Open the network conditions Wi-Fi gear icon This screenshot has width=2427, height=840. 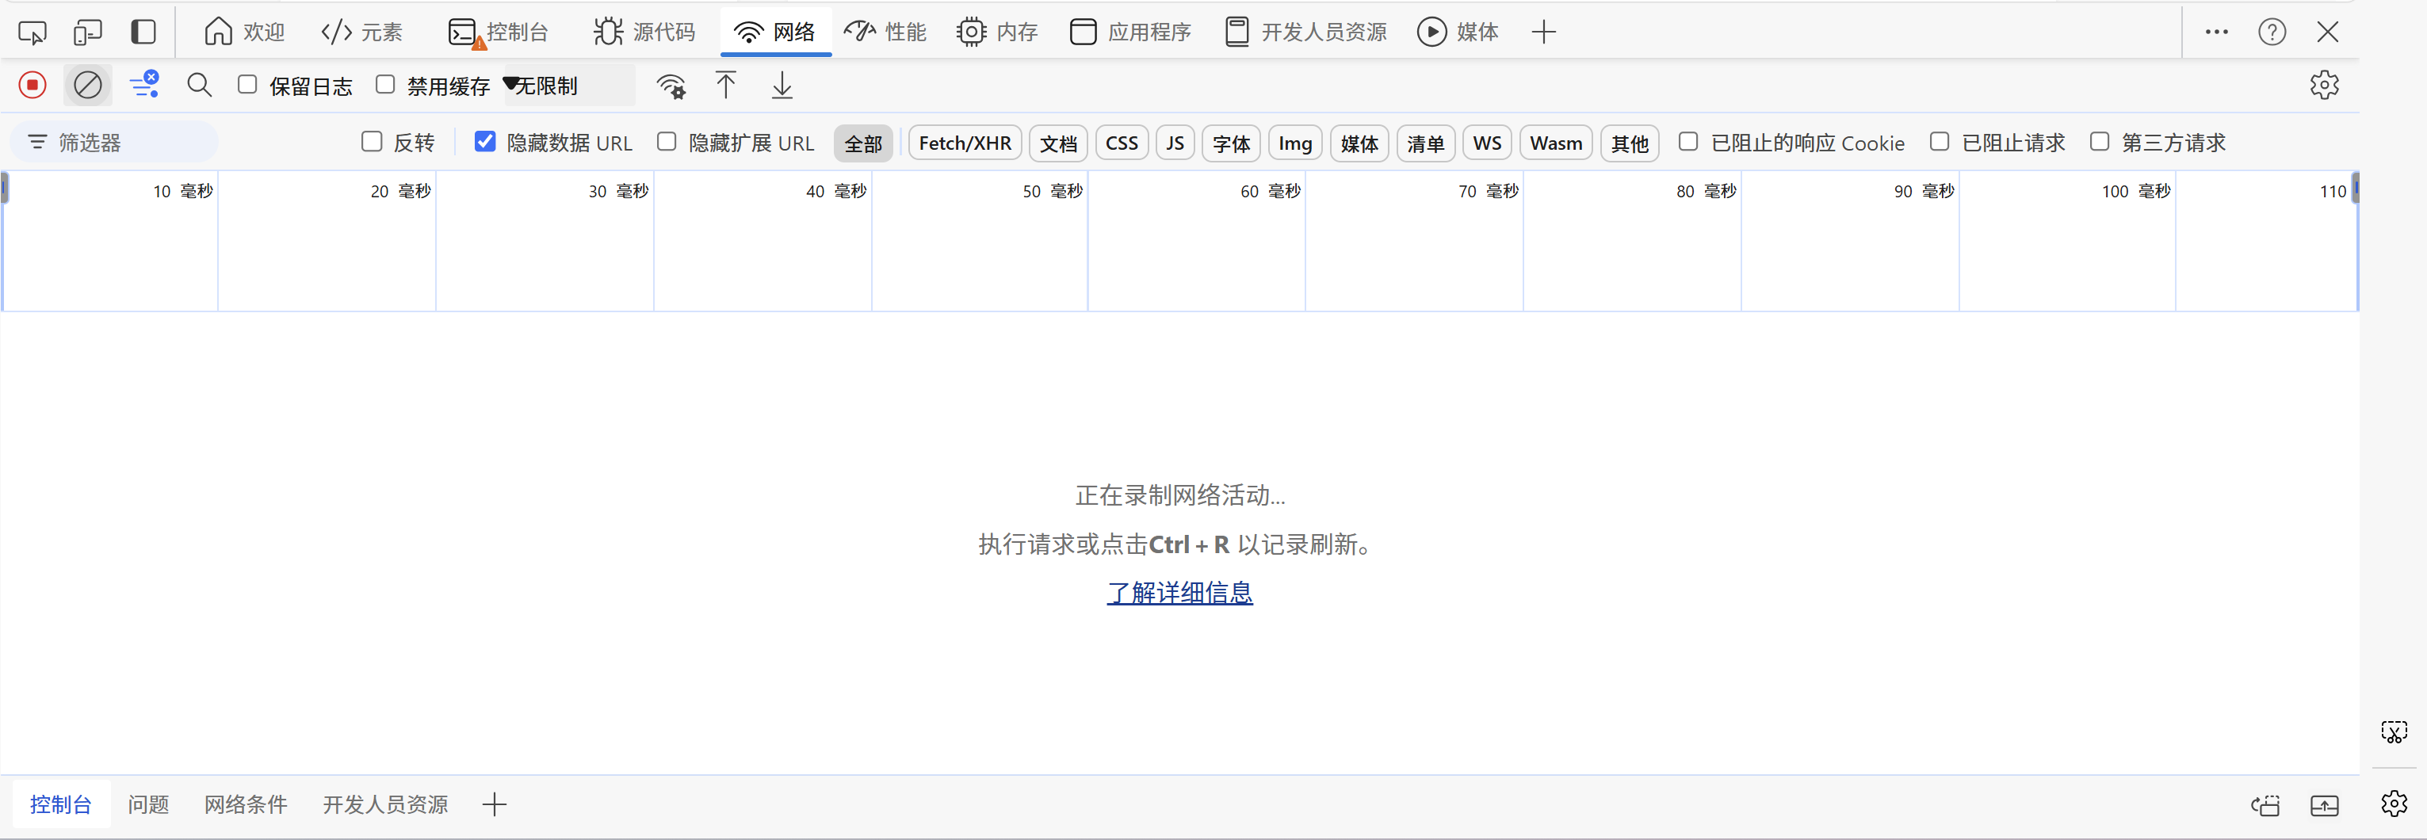point(671,86)
